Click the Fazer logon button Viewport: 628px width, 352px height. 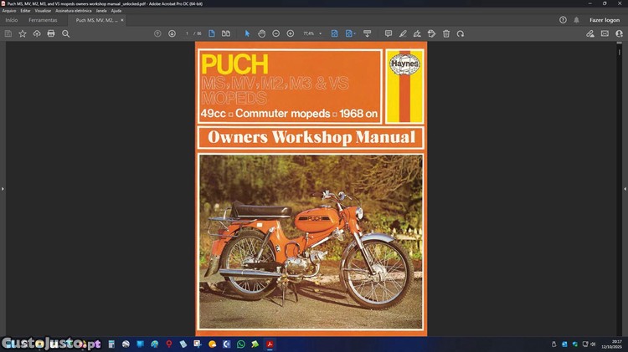click(x=605, y=19)
